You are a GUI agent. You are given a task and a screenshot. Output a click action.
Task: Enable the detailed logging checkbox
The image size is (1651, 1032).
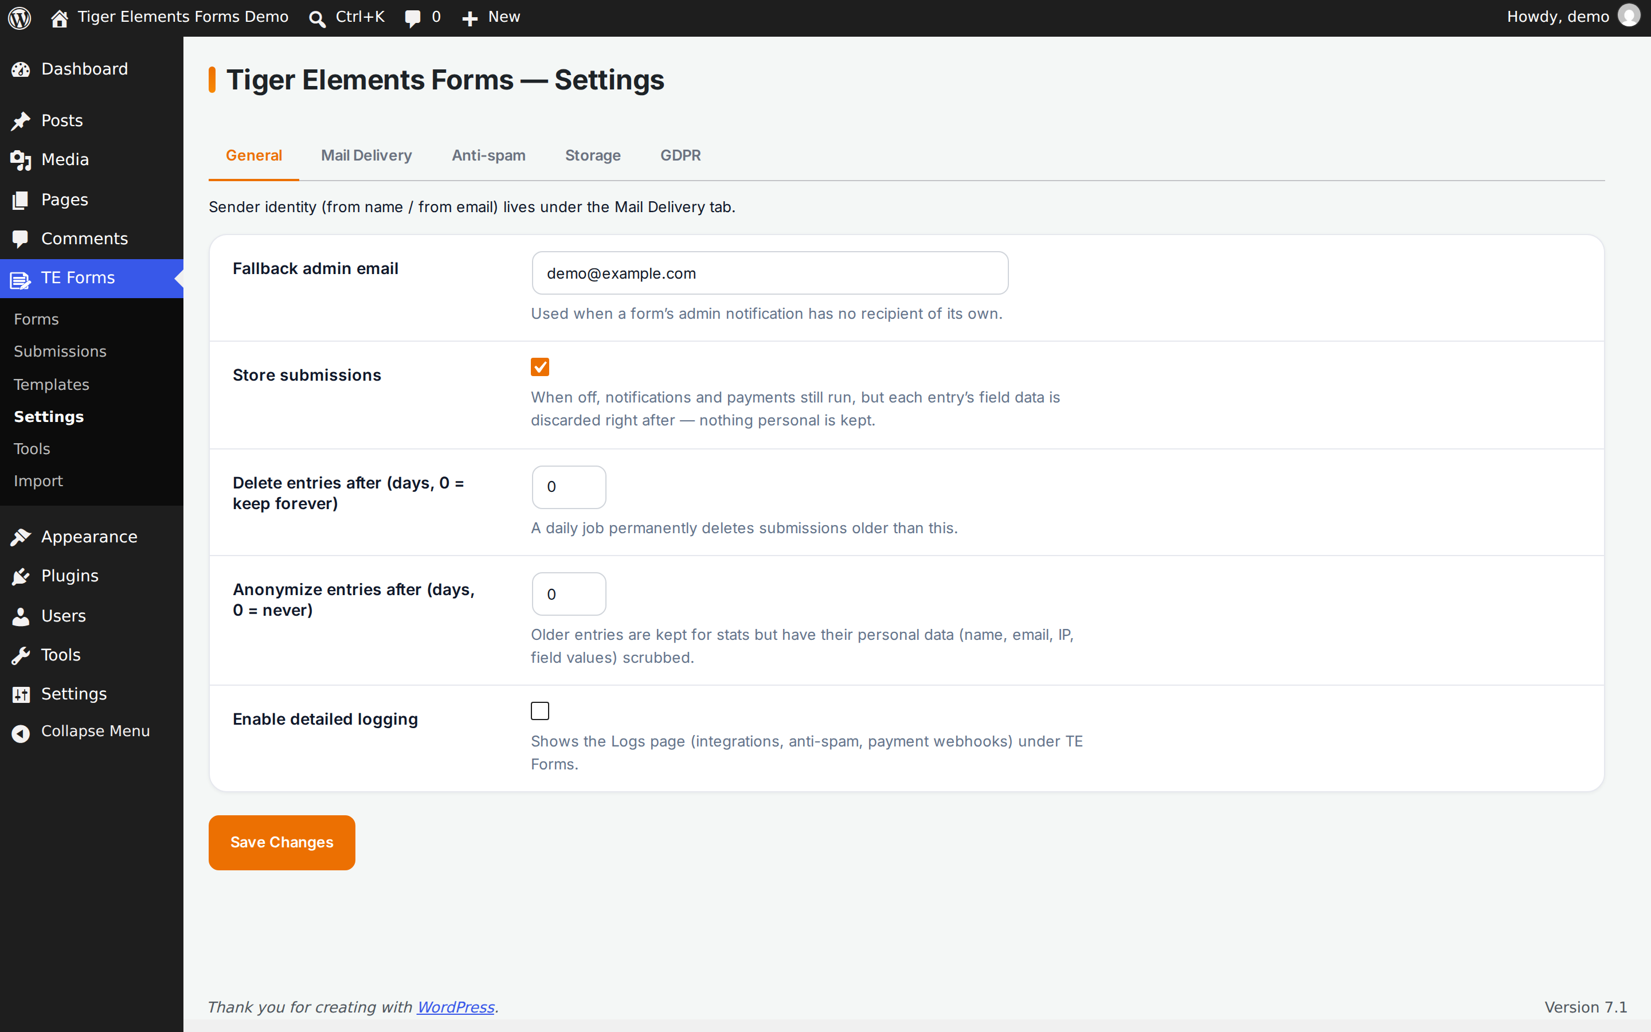539,711
